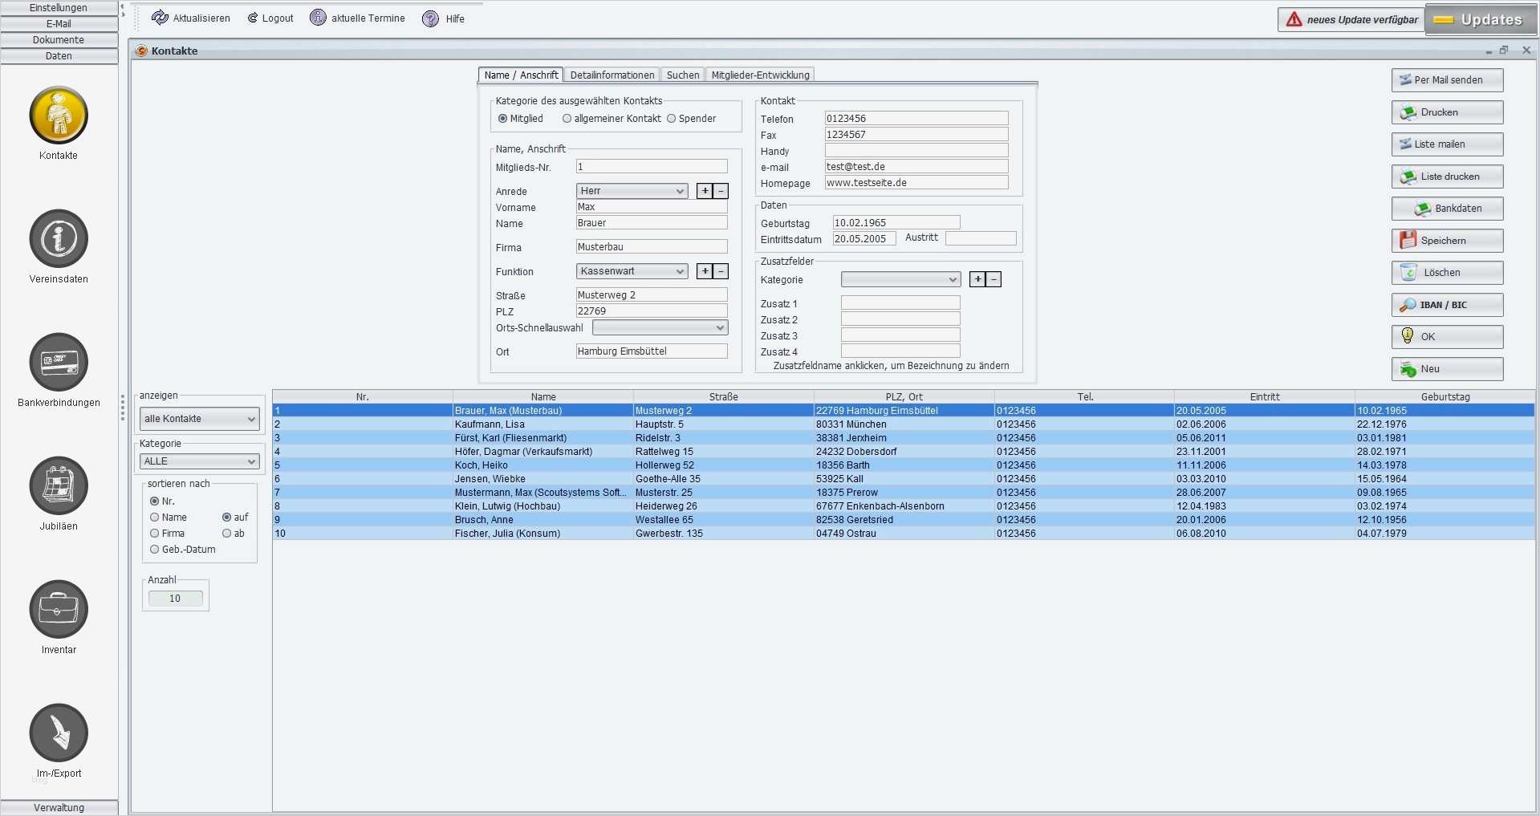Select the Fischer, Julia (Konsum) row
Screen dimensions: 1540x816
point(904,534)
